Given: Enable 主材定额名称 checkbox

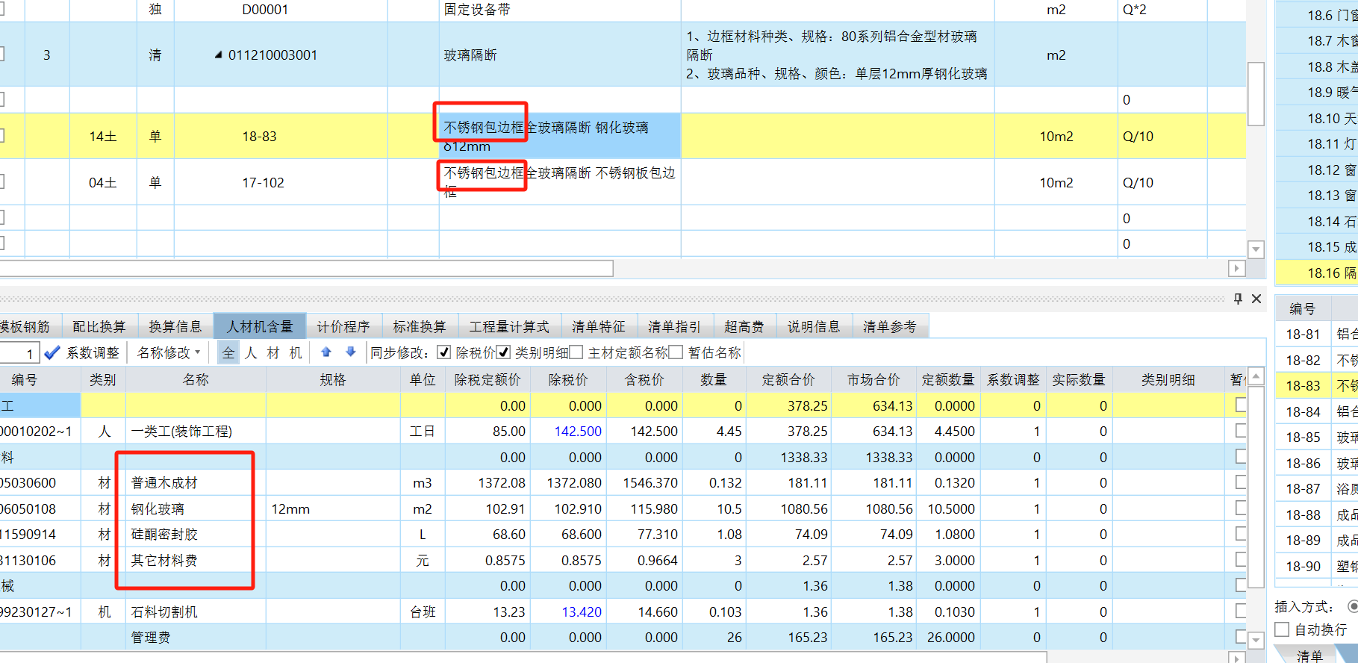Looking at the screenshot, I should pos(576,352).
